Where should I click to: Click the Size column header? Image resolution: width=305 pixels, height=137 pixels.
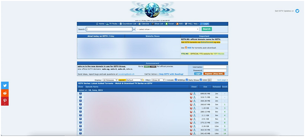pyautogui.click(x=205, y=87)
